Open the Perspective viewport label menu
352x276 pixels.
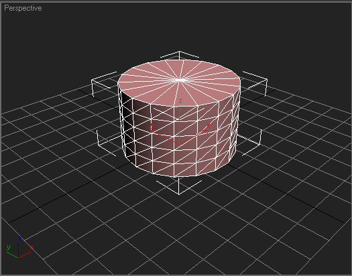pyautogui.click(x=23, y=8)
